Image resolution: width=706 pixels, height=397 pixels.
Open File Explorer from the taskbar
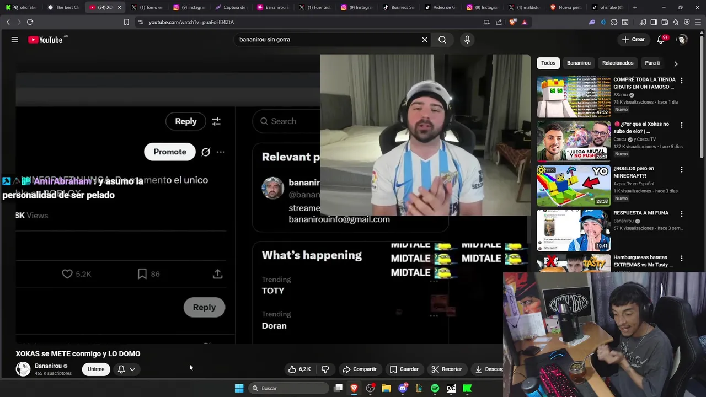(x=387, y=388)
